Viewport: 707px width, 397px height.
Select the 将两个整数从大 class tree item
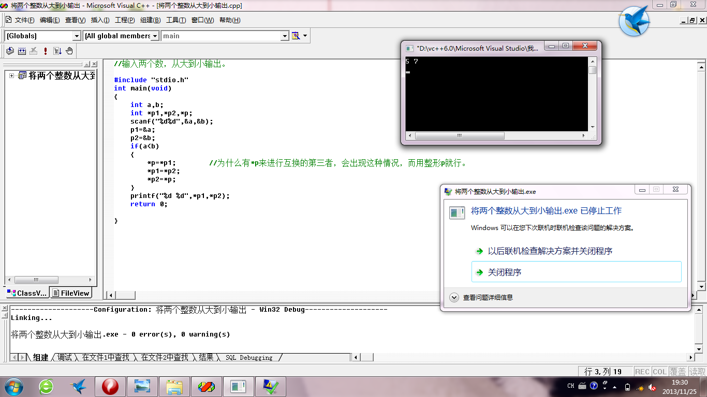tap(62, 75)
